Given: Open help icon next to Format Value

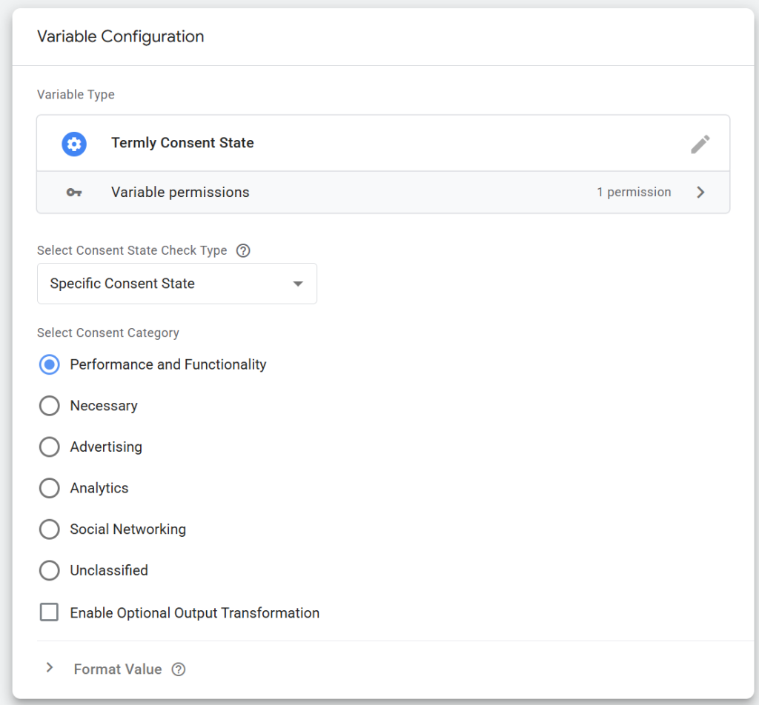Looking at the screenshot, I should [179, 669].
